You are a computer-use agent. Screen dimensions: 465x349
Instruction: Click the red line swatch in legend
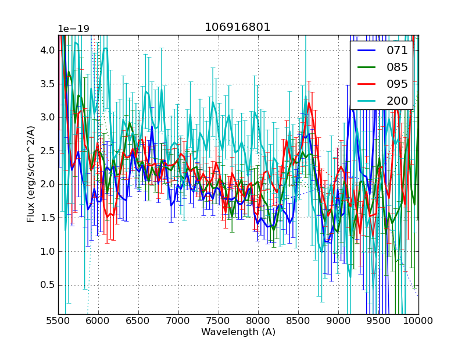click(367, 84)
